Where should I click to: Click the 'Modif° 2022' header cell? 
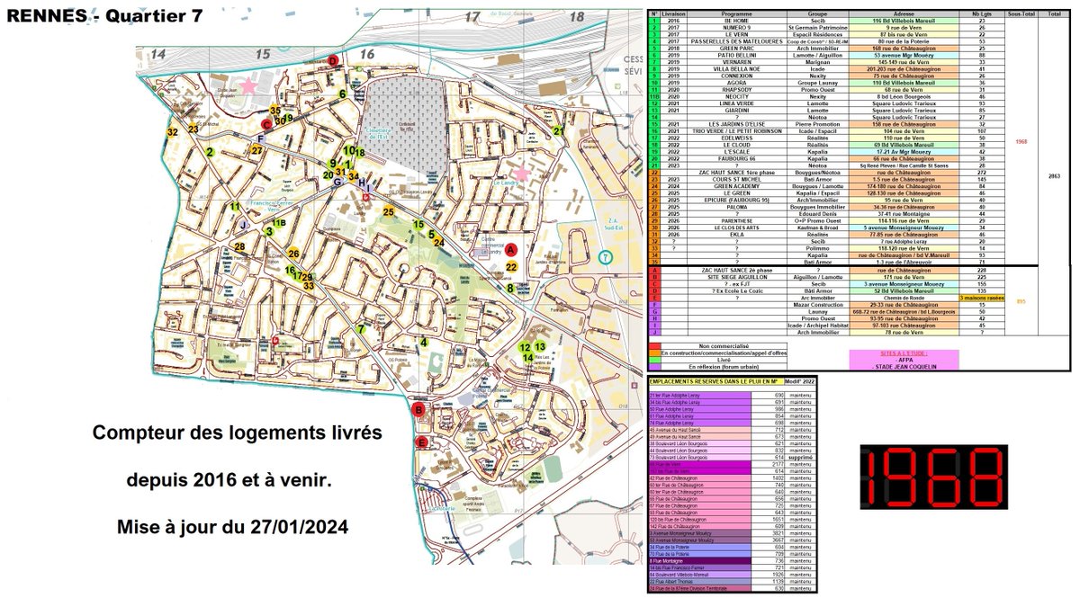pyautogui.click(x=800, y=381)
